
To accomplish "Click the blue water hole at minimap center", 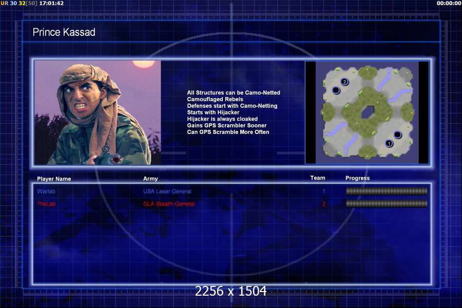I will point(367,112).
